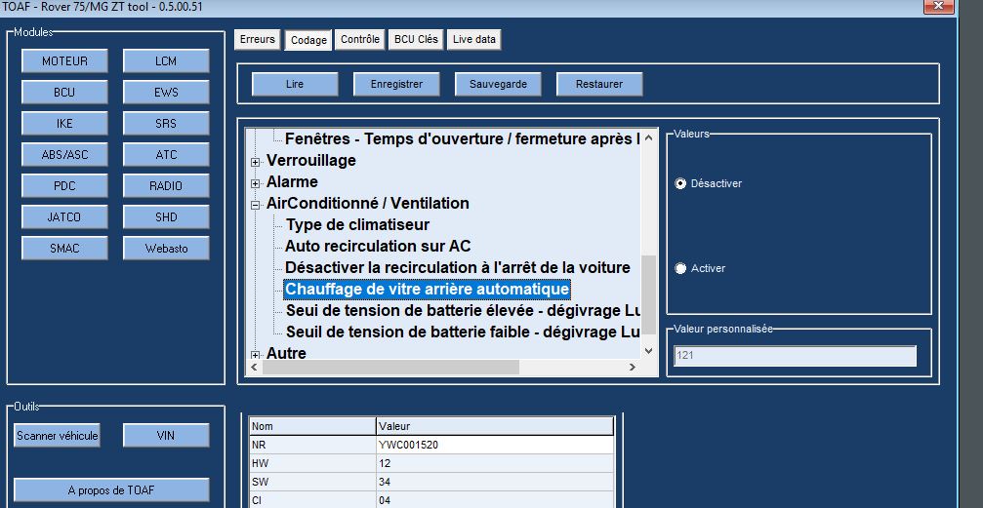Switch to the Erreurs tab
Viewport: 983px width, 508px height.
pos(258,39)
